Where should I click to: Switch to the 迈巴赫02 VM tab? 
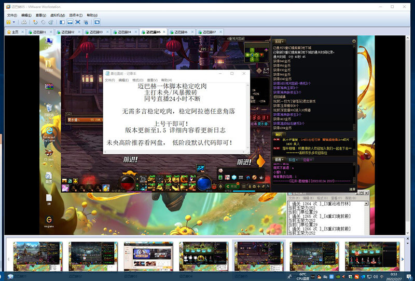coord(68,32)
